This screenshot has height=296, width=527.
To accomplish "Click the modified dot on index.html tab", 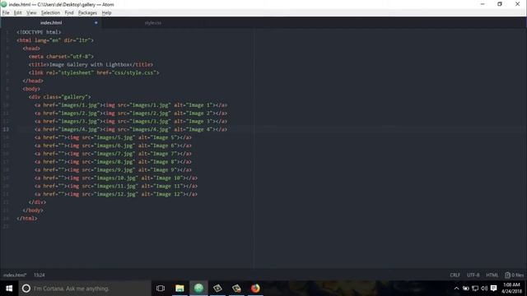I will 96,23.
